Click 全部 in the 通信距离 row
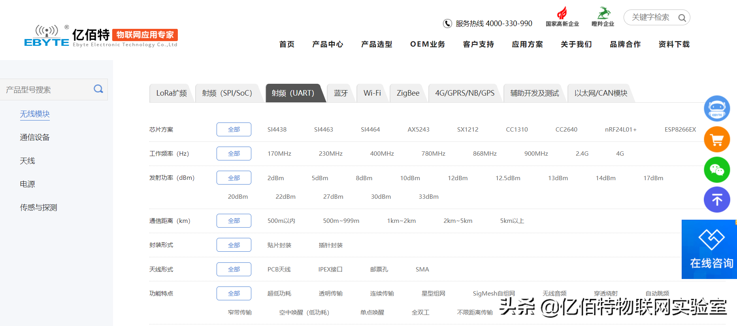Image resolution: width=737 pixels, height=326 pixels. (234, 220)
